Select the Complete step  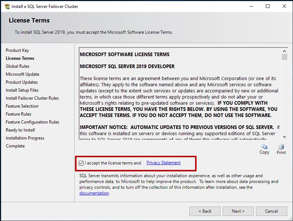coord(15,146)
